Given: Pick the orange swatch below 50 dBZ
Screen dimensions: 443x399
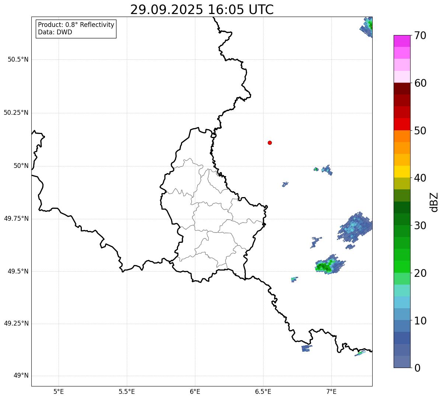Looking at the screenshot, I should (402, 136).
